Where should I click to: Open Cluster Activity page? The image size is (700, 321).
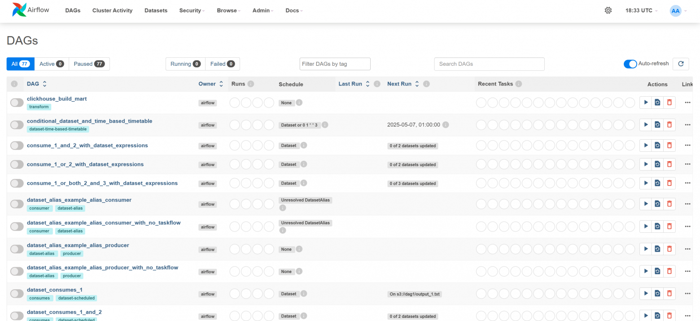click(x=112, y=10)
